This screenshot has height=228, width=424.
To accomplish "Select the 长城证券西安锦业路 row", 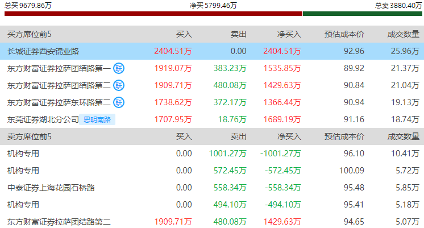I will point(212,51).
